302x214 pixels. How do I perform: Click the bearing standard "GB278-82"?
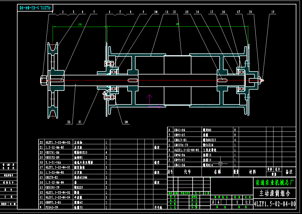tap(51, 177)
